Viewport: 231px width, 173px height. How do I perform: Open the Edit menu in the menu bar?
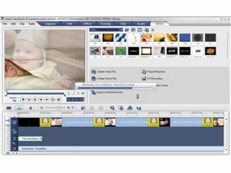pos(13,24)
